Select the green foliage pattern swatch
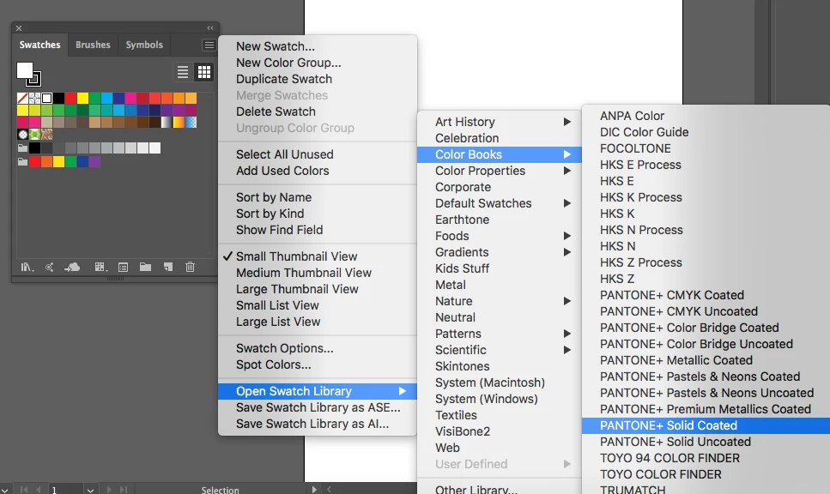Screen dimensions: 830x494 click(35, 135)
